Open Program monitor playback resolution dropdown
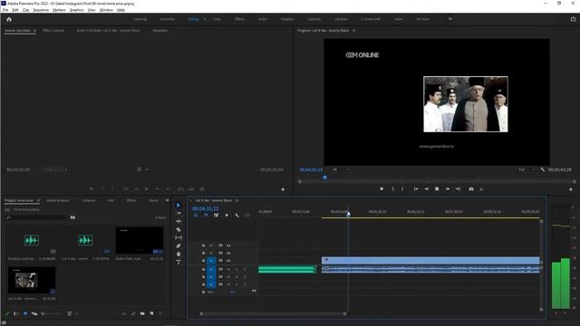Screen dimensions: 580x326 coord(527,169)
